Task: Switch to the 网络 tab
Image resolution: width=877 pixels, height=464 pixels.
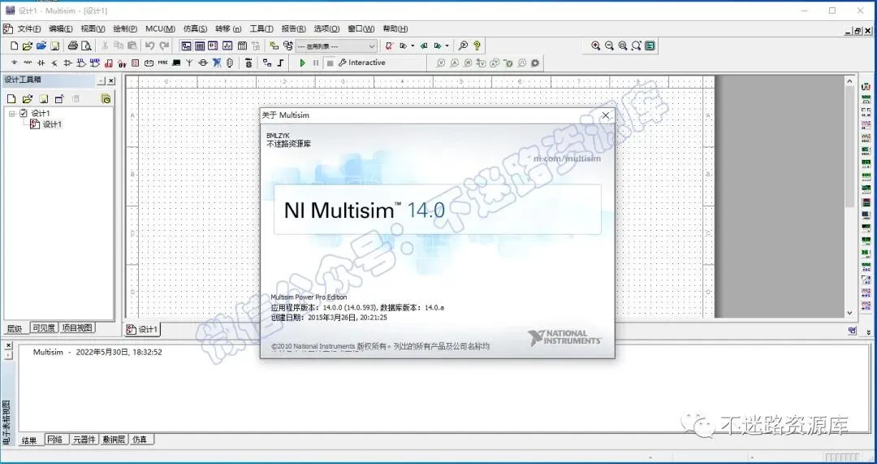Action: pyautogui.click(x=55, y=440)
